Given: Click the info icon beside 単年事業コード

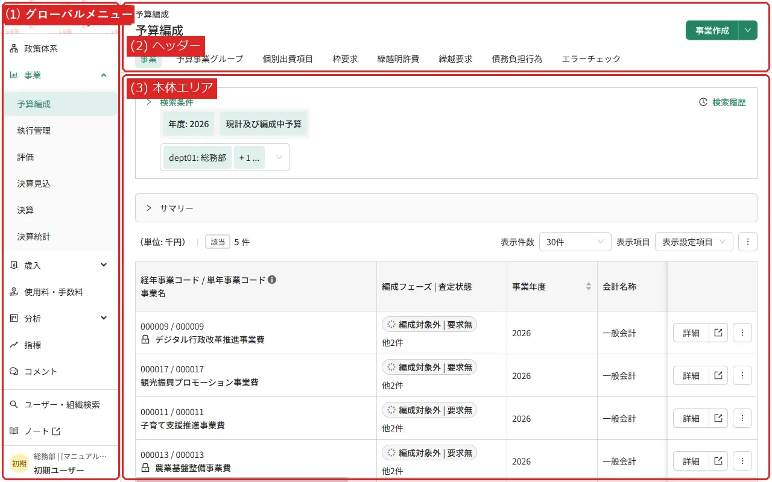Looking at the screenshot, I should [x=272, y=280].
